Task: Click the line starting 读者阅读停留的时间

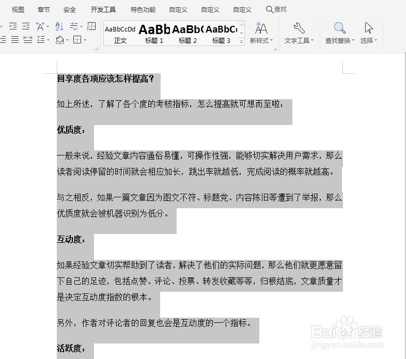Action: click(196, 171)
